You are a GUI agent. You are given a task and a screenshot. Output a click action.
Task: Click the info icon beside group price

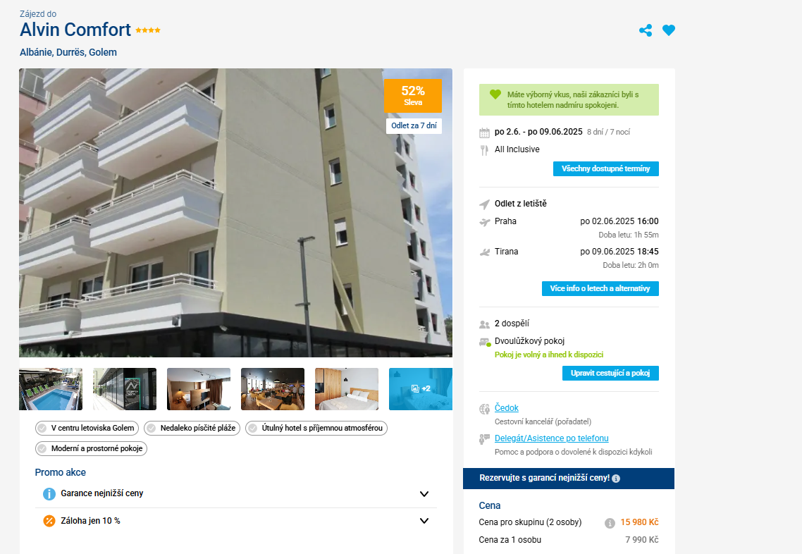[610, 523]
